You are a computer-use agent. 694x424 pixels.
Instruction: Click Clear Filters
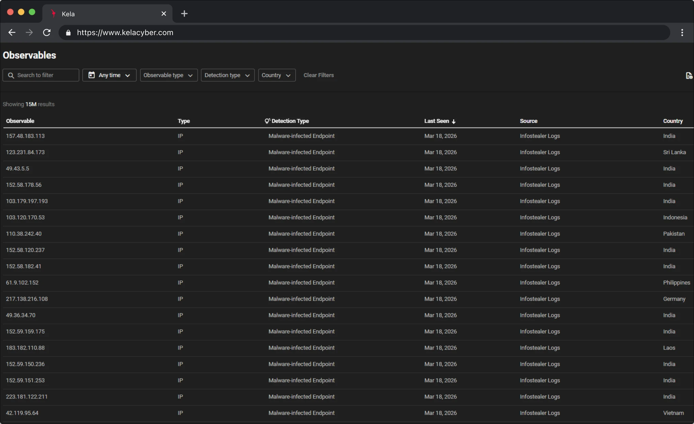(318, 75)
